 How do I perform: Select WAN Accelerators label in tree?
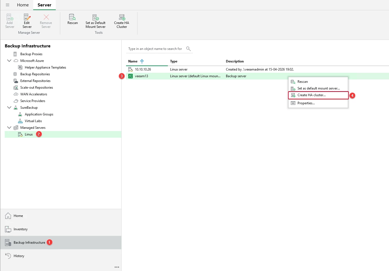tap(34, 94)
